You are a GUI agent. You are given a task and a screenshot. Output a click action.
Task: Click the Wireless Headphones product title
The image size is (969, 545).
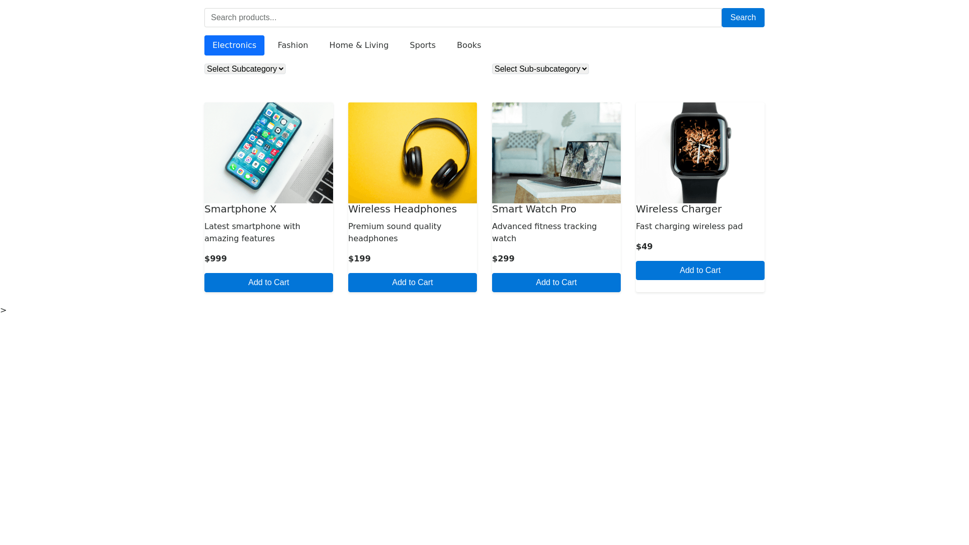402,209
